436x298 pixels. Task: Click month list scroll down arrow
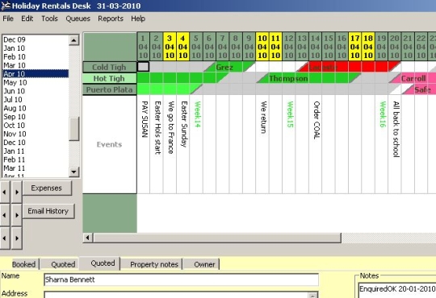(73, 172)
